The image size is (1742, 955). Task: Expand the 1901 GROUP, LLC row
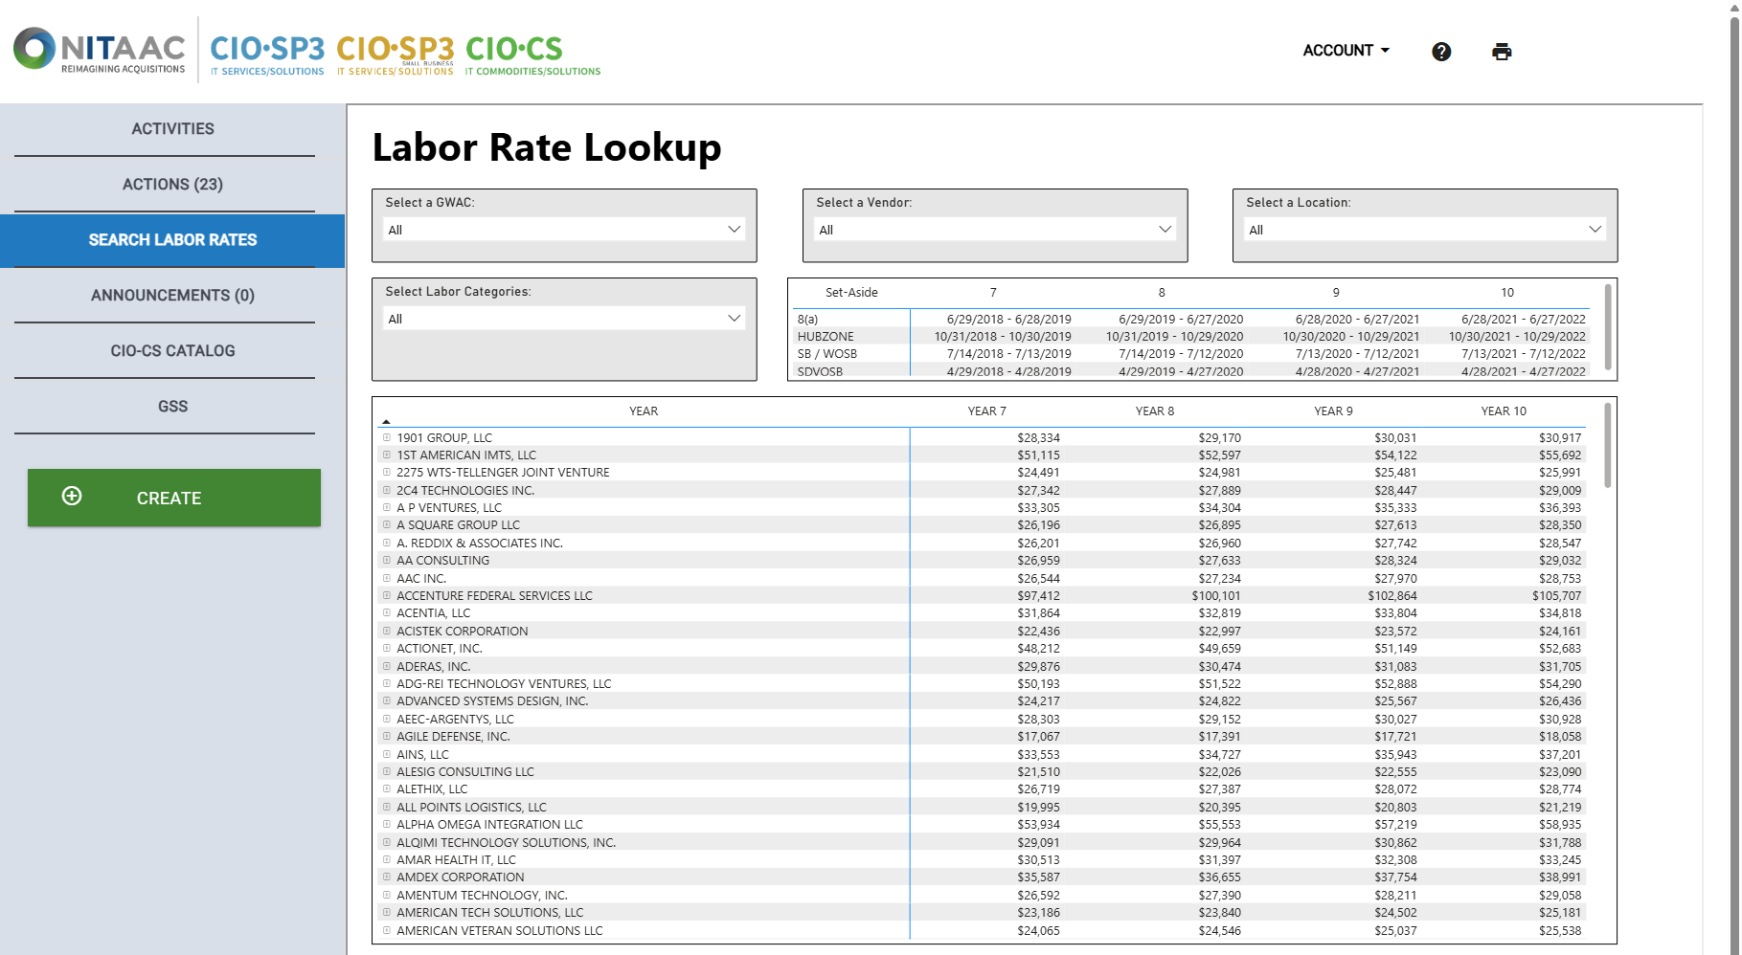point(387,437)
